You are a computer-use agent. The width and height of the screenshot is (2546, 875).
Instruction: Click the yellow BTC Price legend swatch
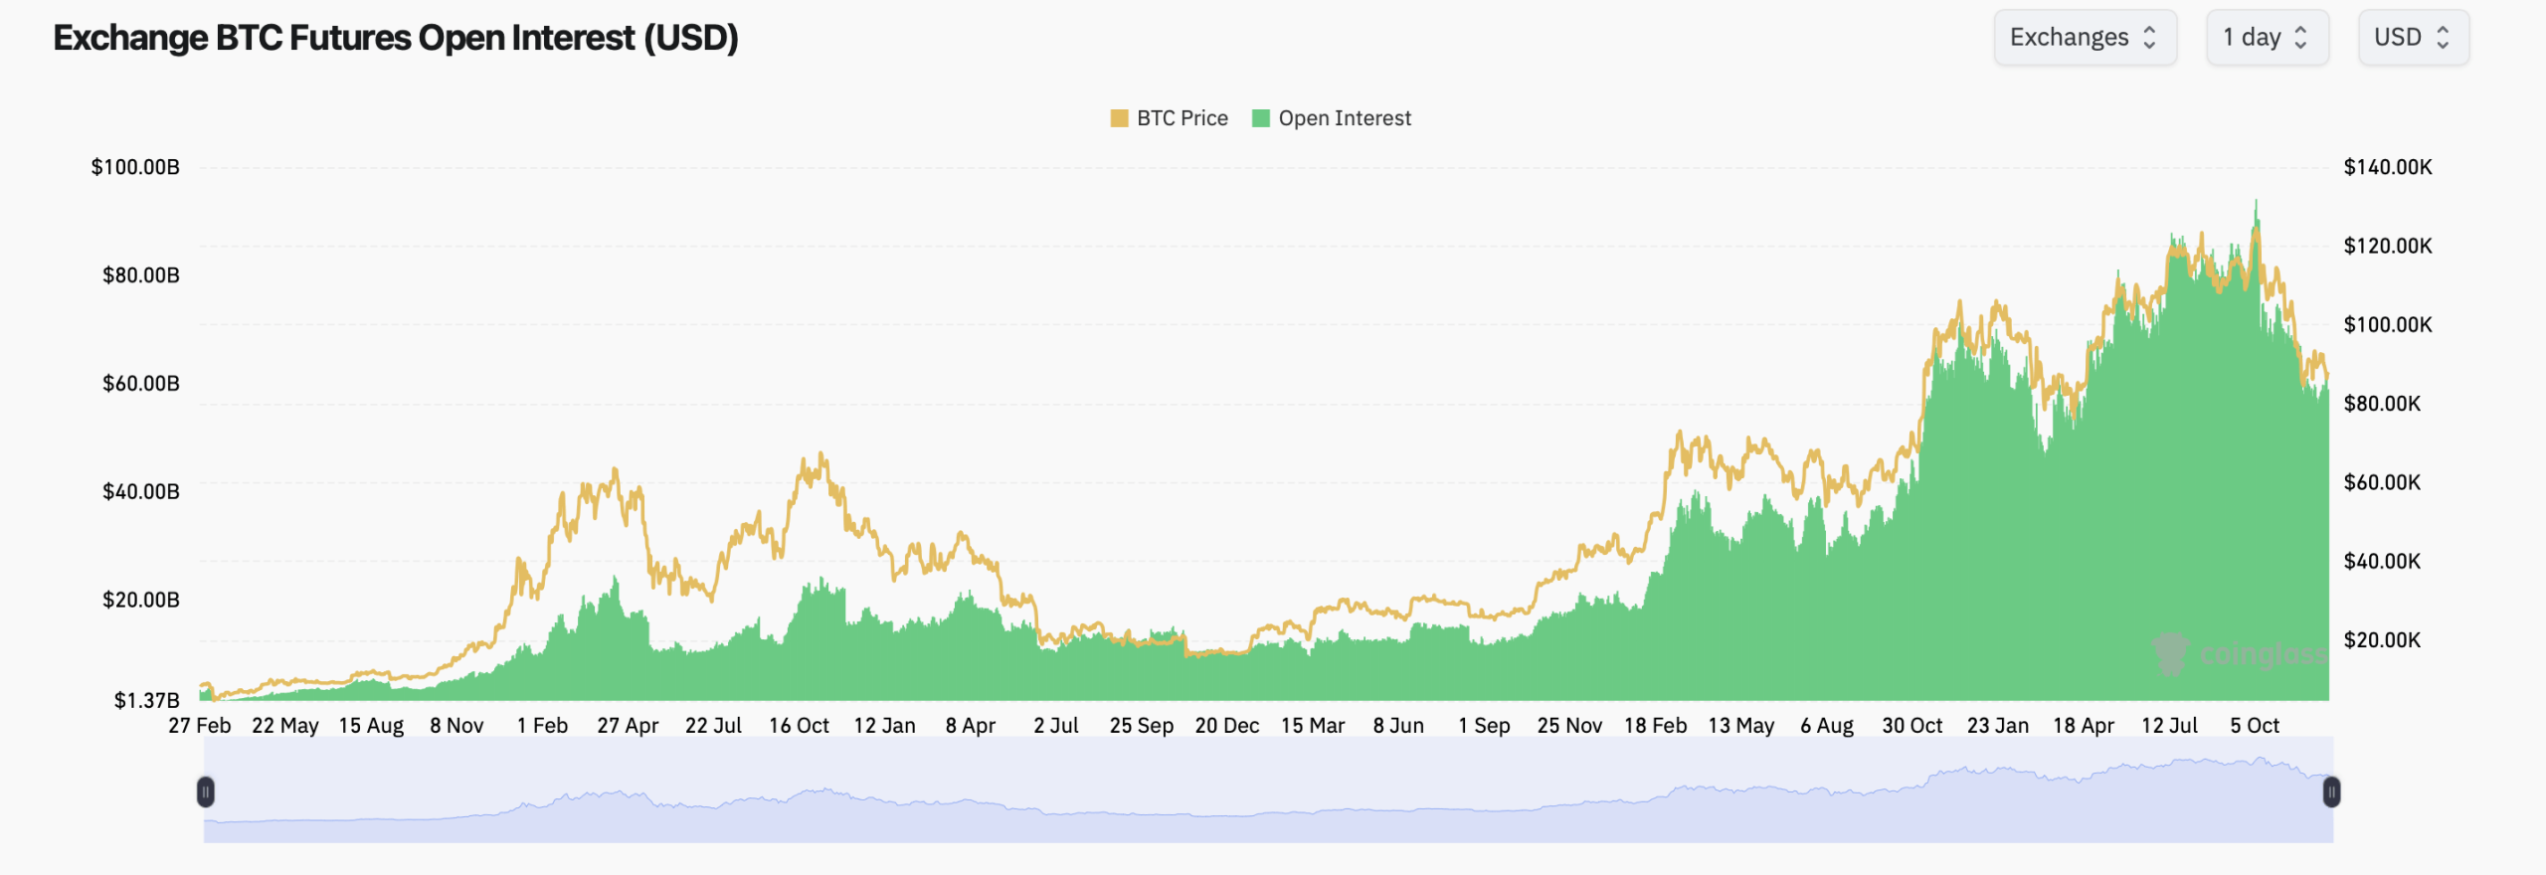point(1119,117)
